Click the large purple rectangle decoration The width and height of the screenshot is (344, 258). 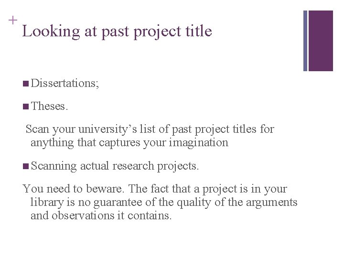click(321, 41)
